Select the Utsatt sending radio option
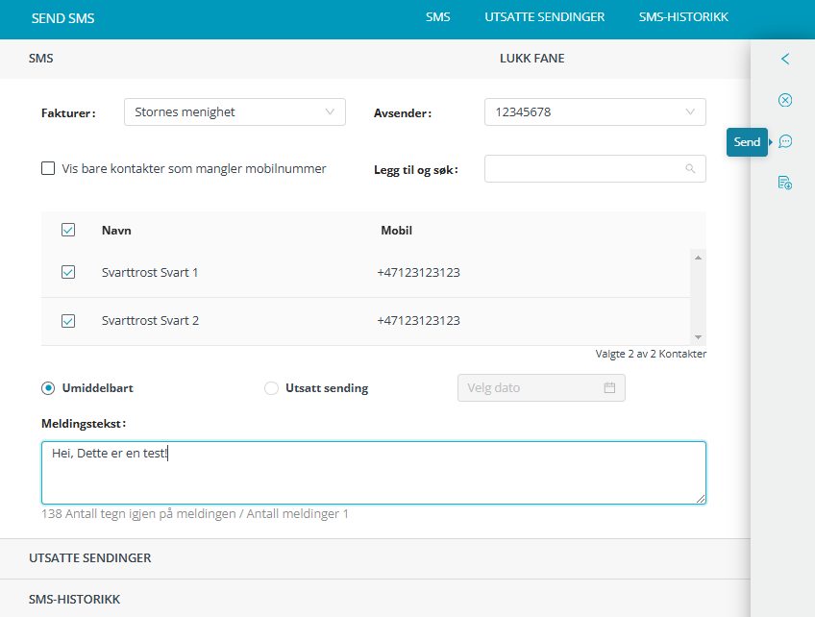The image size is (815, 617). pos(272,388)
